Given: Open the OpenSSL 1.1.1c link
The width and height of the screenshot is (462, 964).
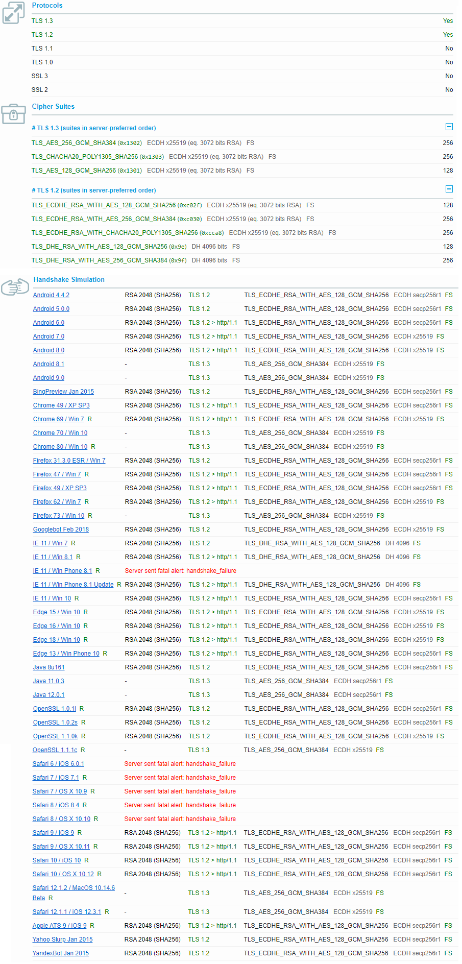Looking at the screenshot, I should (55, 750).
